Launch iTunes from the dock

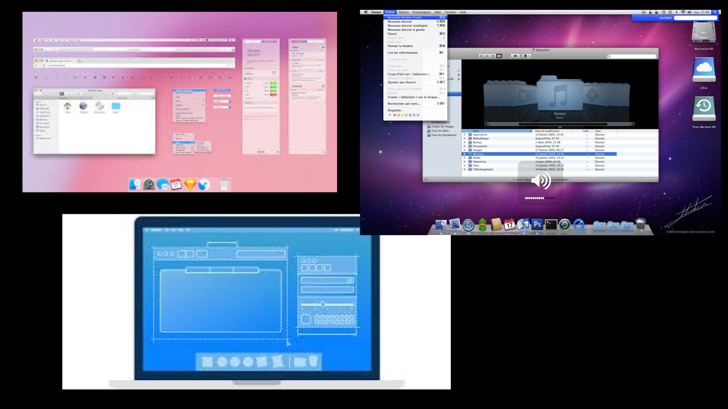coord(524,225)
